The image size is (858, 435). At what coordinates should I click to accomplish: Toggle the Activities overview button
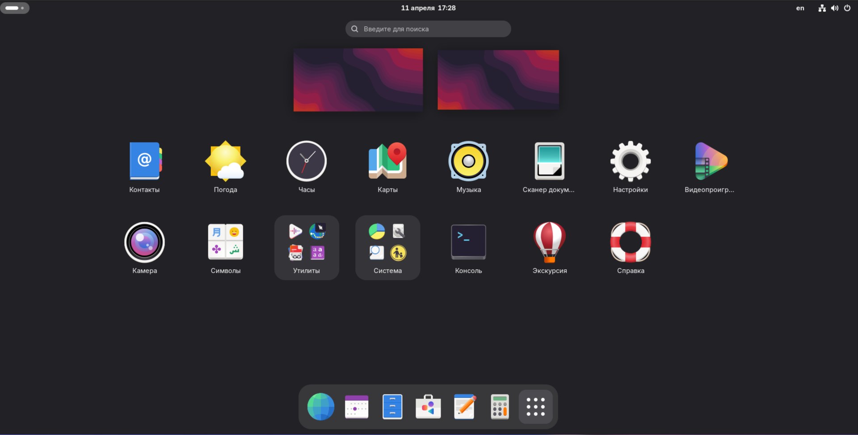[x=15, y=8]
